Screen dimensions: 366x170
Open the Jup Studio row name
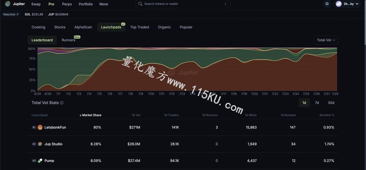[54, 144]
